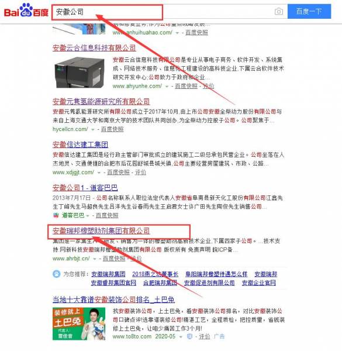Expand dropdown arrow after www.ahrbjt.cn

point(95,259)
